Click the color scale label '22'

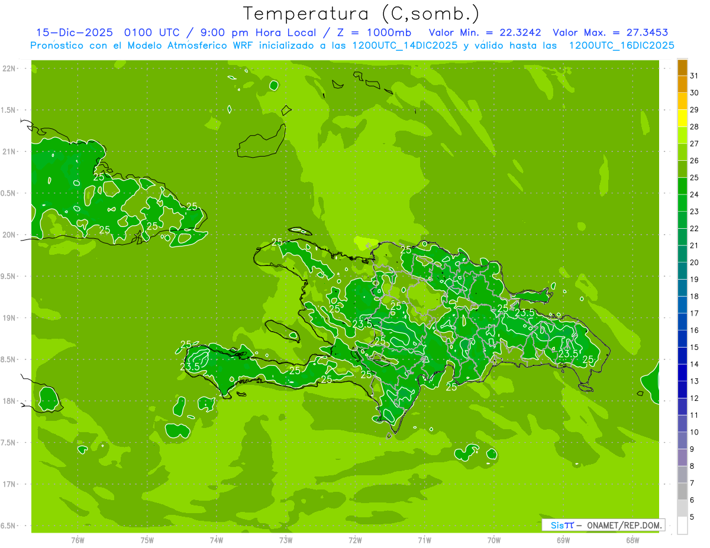click(x=695, y=229)
